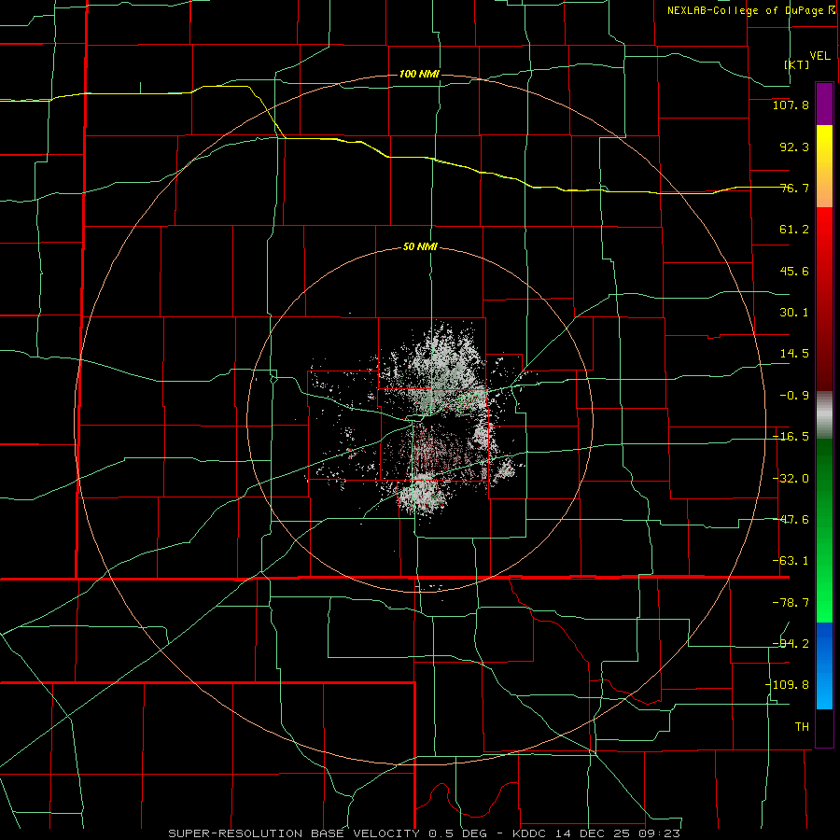This screenshot has width=840, height=840.
Task: Click the -109.8 velocity scale value
Action: (787, 685)
